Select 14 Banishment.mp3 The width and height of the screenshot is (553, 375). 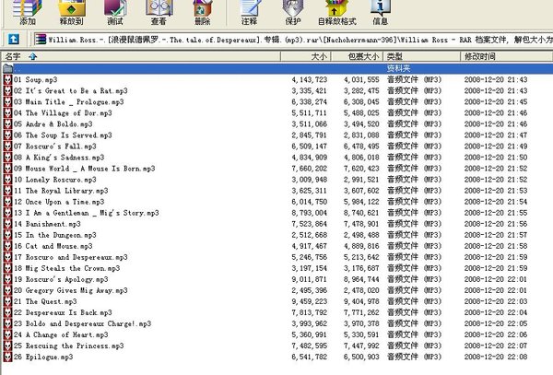tap(47, 224)
